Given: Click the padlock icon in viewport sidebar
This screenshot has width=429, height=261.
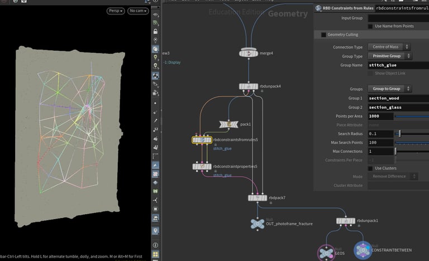Looking at the screenshot, I should click(155, 31).
